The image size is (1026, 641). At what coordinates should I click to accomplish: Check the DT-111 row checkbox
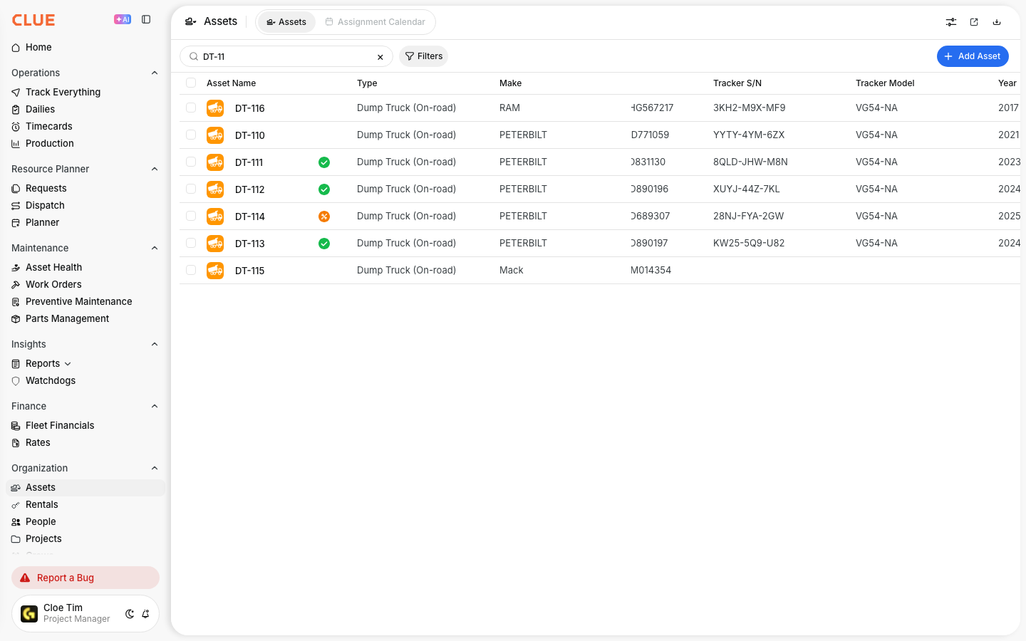(191, 162)
